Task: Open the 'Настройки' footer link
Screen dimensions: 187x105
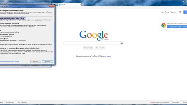Action: click(176, 102)
